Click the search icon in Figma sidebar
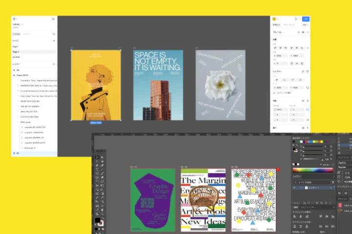 (x=54, y=34)
